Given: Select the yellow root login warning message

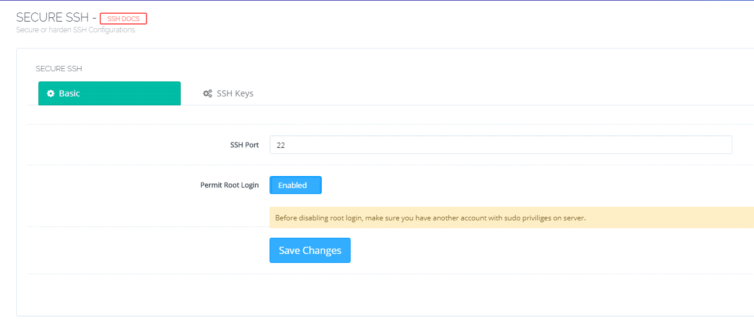Looking at the screenshot, I should click(x=511, y=217).
